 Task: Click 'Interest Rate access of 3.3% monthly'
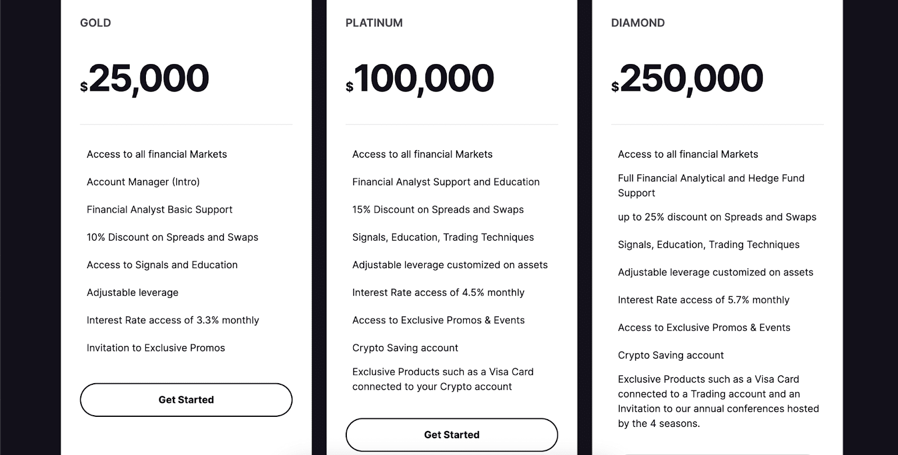coord(173,320)
